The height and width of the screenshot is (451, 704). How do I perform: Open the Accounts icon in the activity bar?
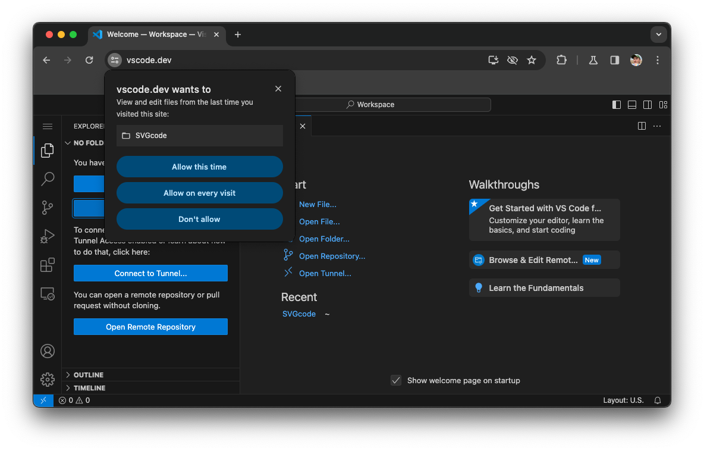(48, 351)
